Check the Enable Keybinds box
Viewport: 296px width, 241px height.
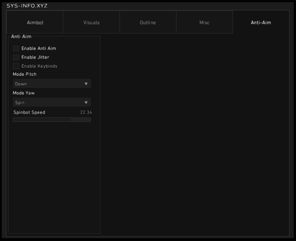[16, 66]
